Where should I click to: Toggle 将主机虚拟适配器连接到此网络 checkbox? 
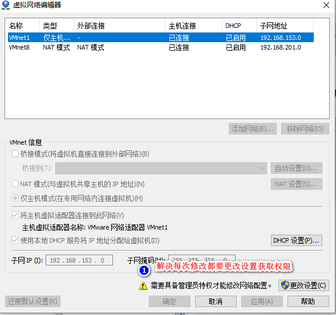pos(15,215)
